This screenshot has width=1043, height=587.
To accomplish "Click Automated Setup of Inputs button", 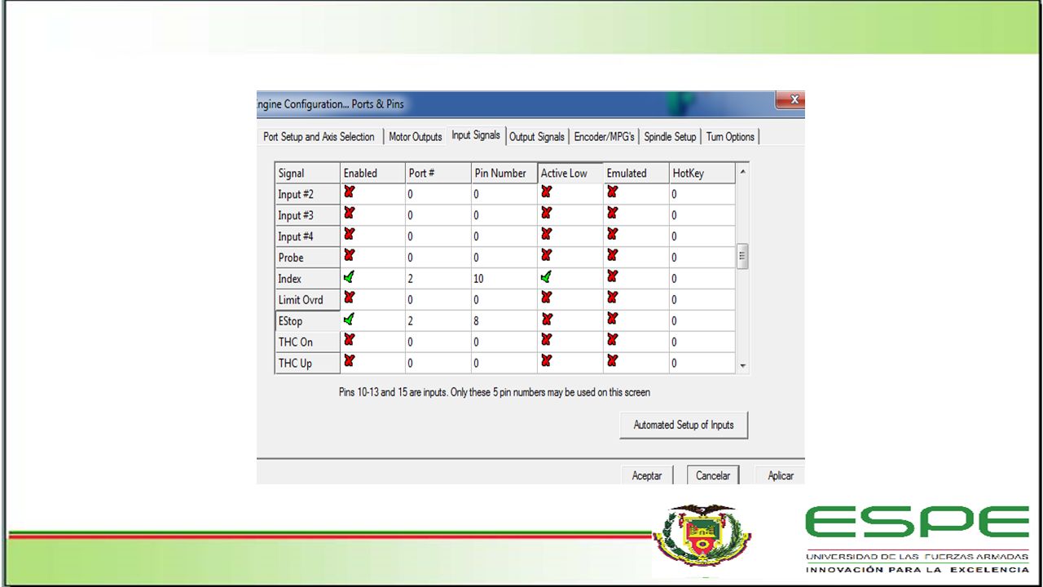I will [684, 425].
